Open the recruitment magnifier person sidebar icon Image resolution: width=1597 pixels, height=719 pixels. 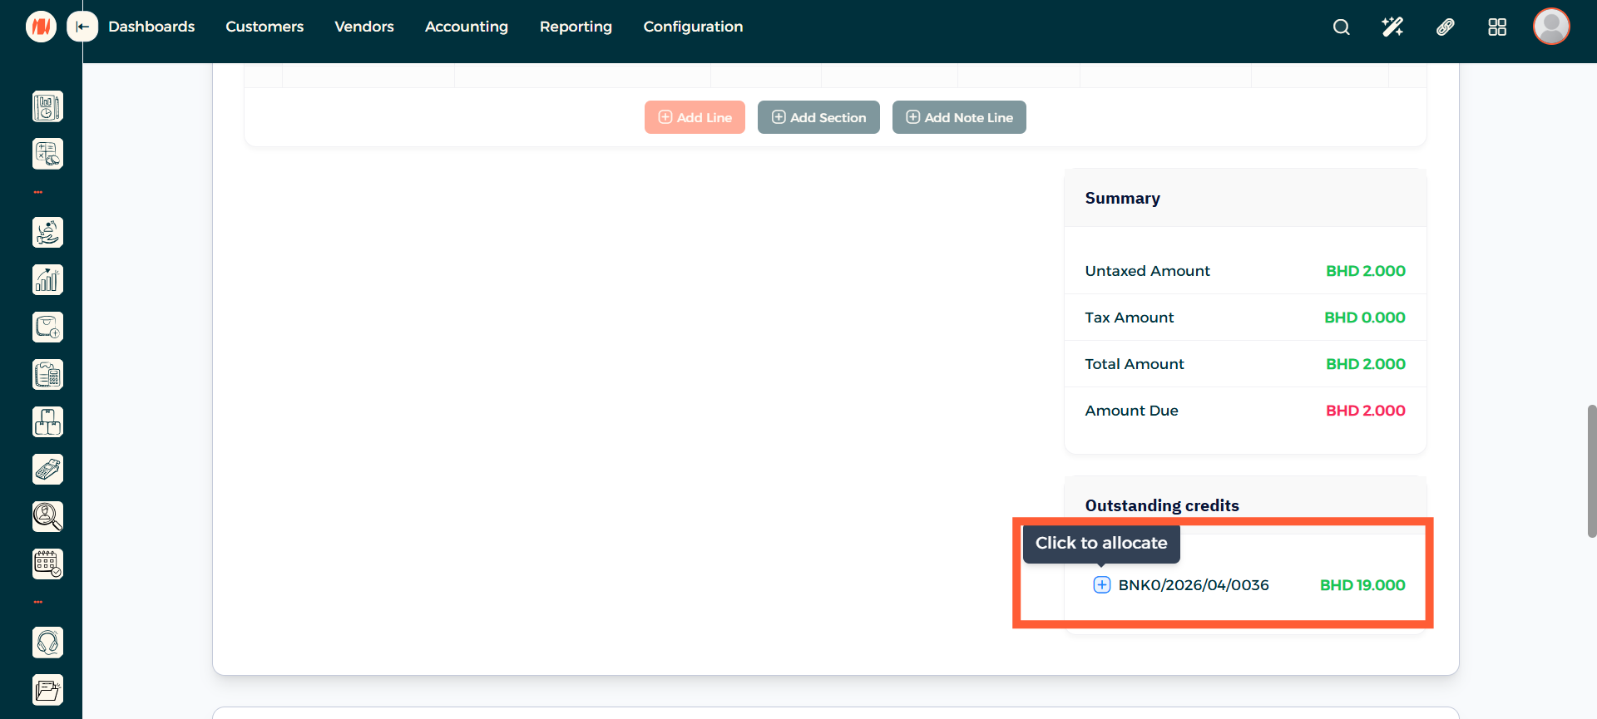(47, 517)
